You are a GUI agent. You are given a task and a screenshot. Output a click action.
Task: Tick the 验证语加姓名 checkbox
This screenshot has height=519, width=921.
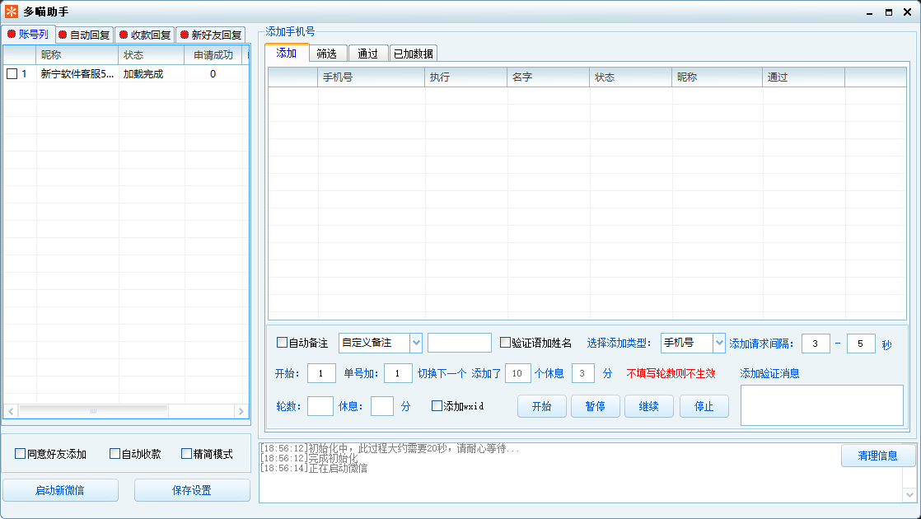pyautogui.click(x=505, y=343)
